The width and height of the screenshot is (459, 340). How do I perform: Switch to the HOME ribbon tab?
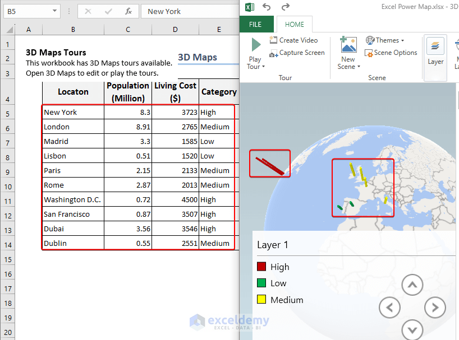(x=295, y=24)
